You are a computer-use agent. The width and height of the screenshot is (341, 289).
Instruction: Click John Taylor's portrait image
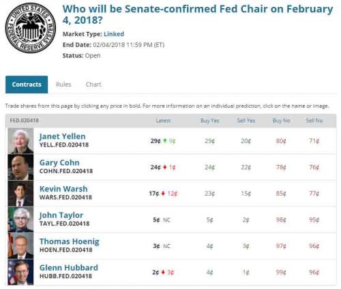[20, 219]
